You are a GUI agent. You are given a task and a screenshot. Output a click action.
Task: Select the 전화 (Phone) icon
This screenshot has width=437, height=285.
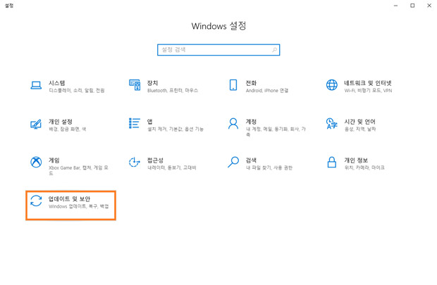pyautogui.click(x=233, y=85)
